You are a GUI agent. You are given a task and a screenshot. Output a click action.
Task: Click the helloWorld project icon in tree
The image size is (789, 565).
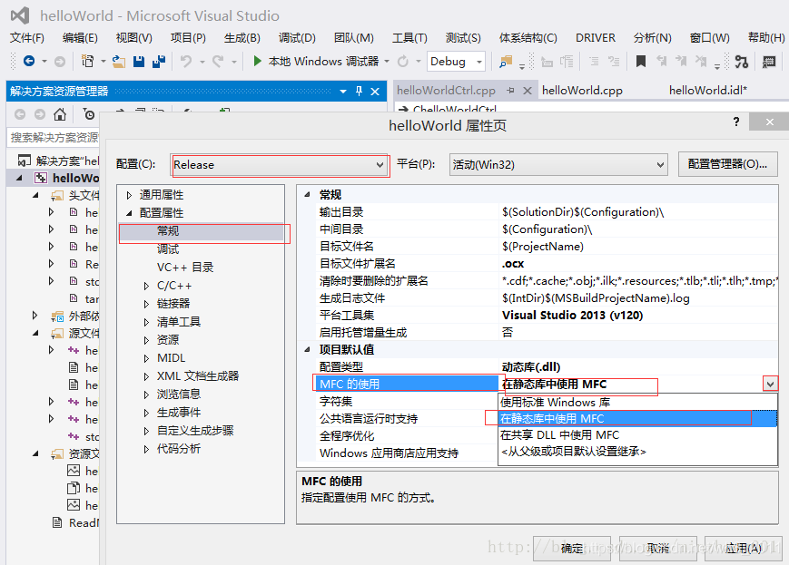coord(41,178)
